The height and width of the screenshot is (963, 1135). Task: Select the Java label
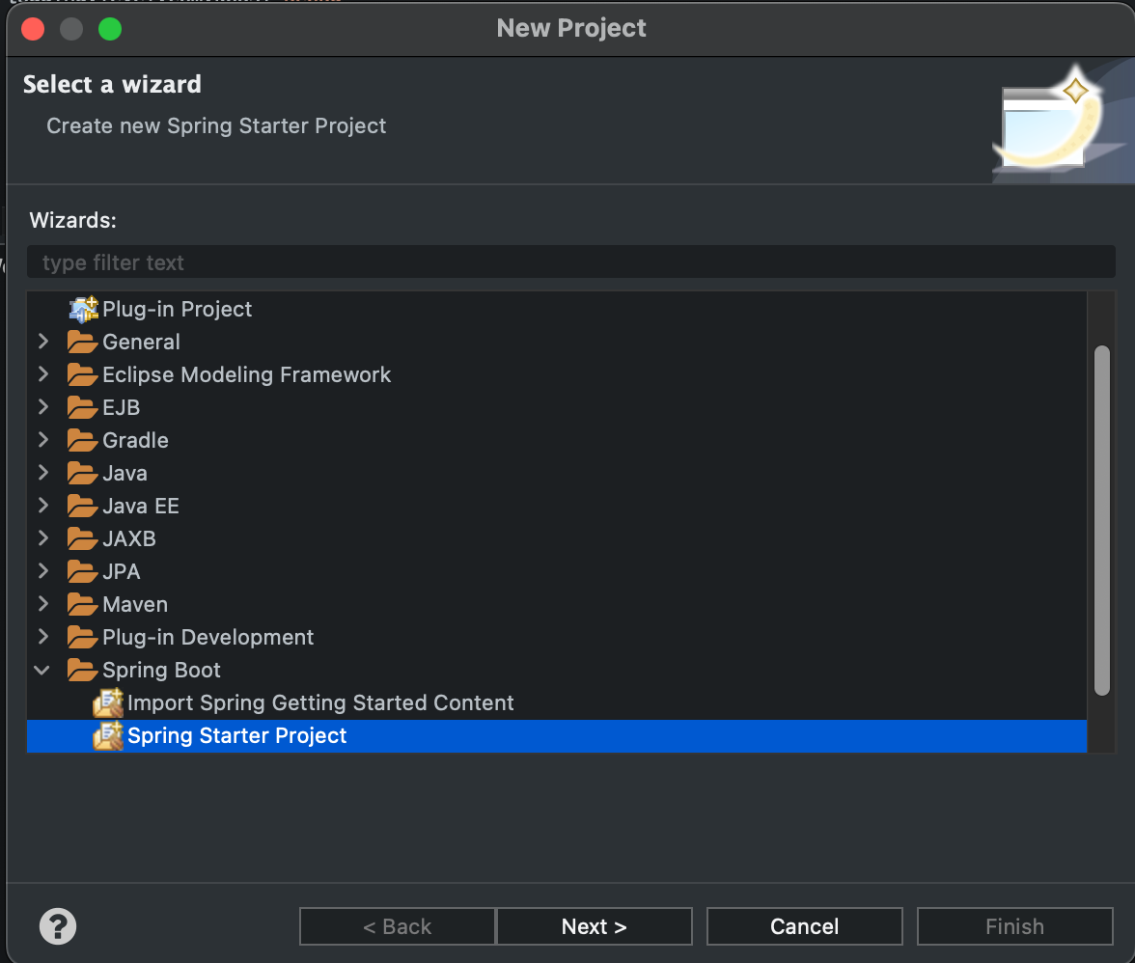125,473
